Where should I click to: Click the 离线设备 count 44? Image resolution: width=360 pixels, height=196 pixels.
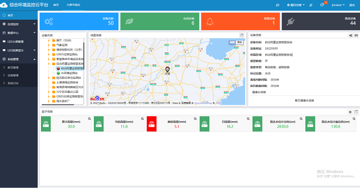point(353,23)
